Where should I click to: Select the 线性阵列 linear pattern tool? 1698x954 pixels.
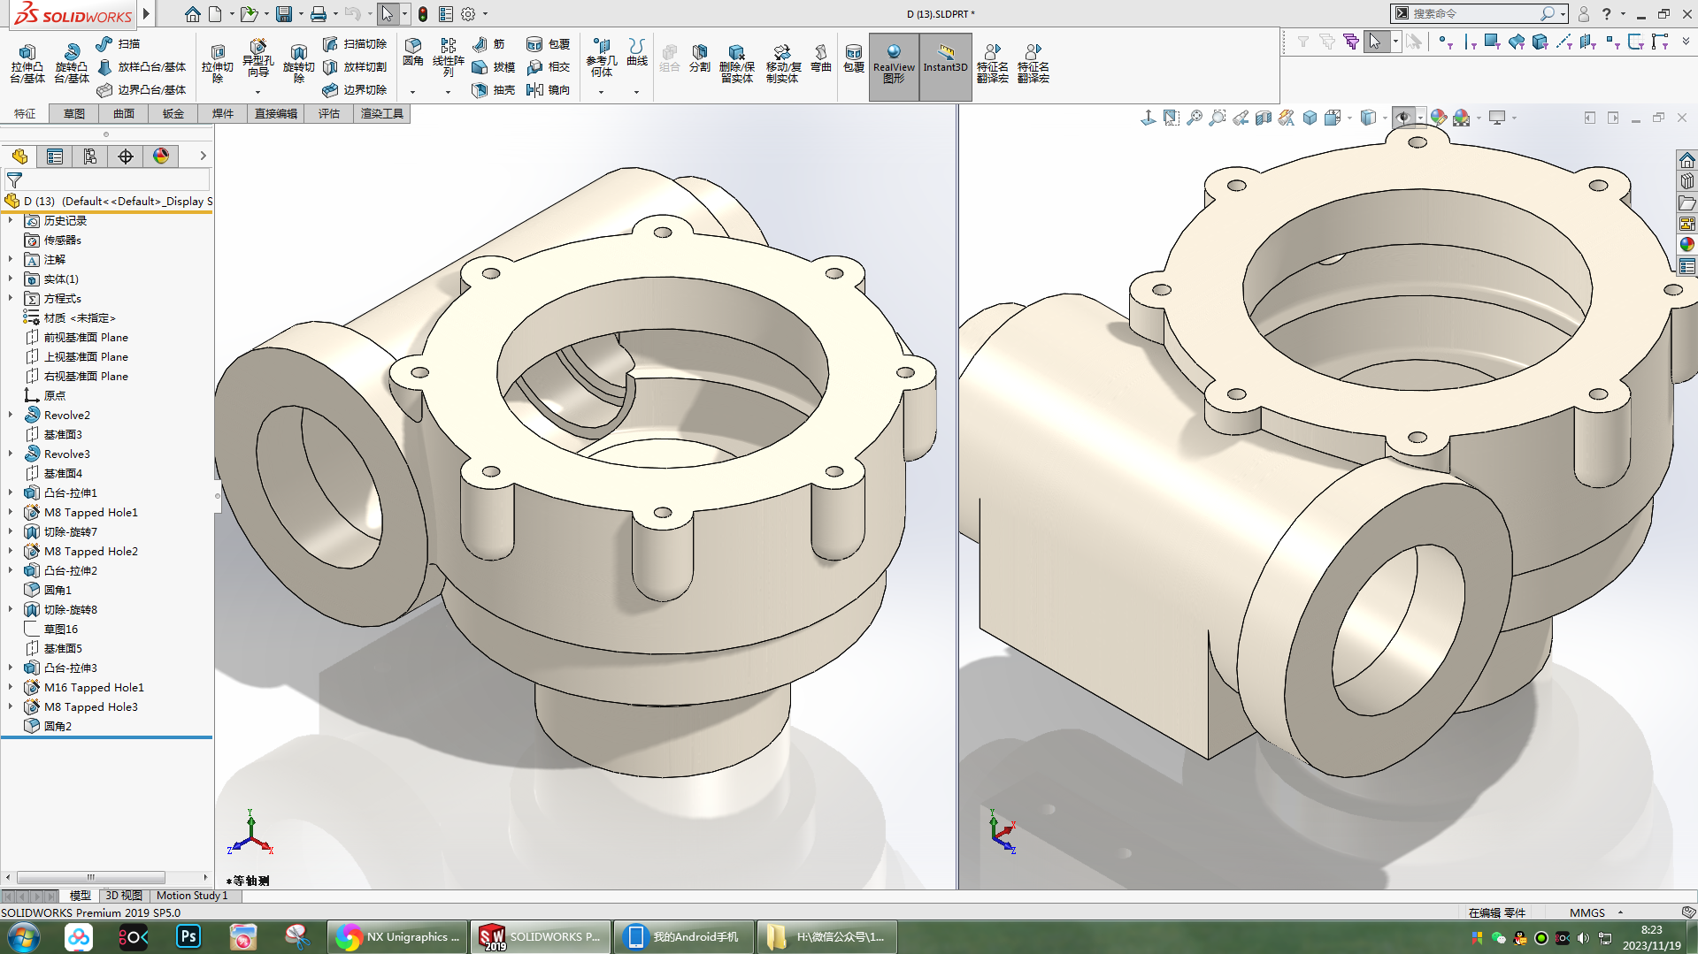tap(448, 57)
